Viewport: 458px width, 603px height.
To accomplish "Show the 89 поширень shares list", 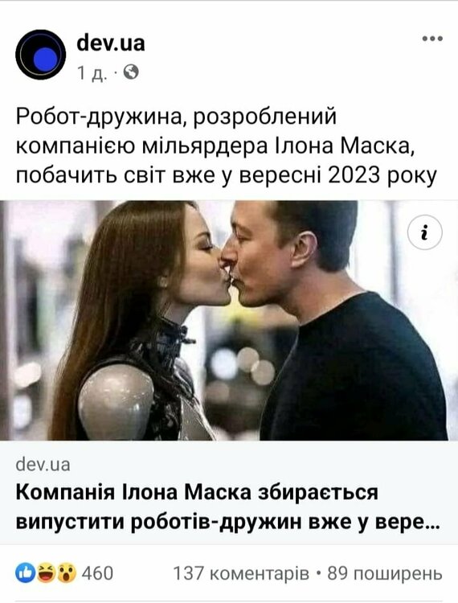I will (385, 573).
